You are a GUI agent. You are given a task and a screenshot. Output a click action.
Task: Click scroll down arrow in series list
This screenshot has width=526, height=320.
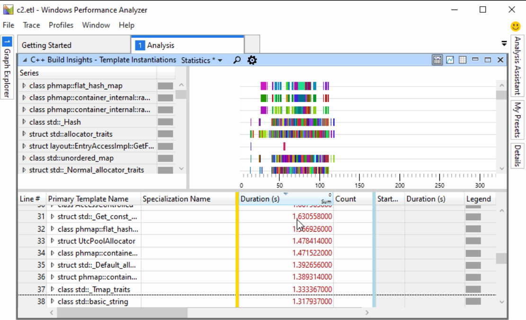click(181, 169)
